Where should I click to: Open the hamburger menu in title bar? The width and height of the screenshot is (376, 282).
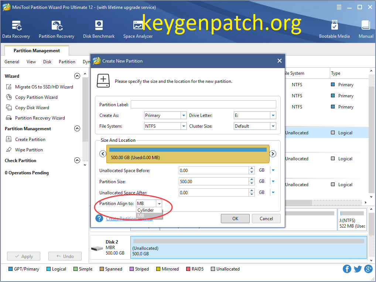[339, 7]
